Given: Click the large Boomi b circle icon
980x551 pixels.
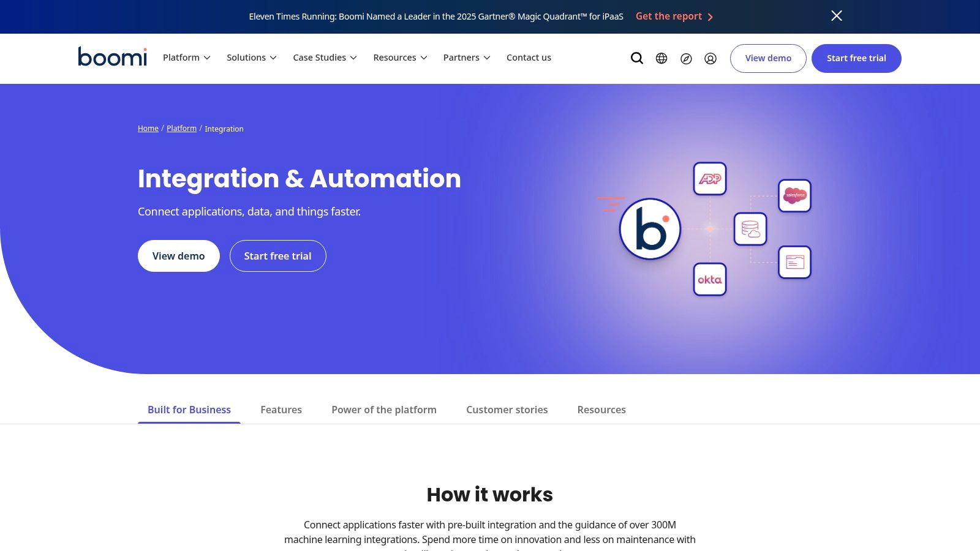Looking at the screenshot, I should coord(650,229).
